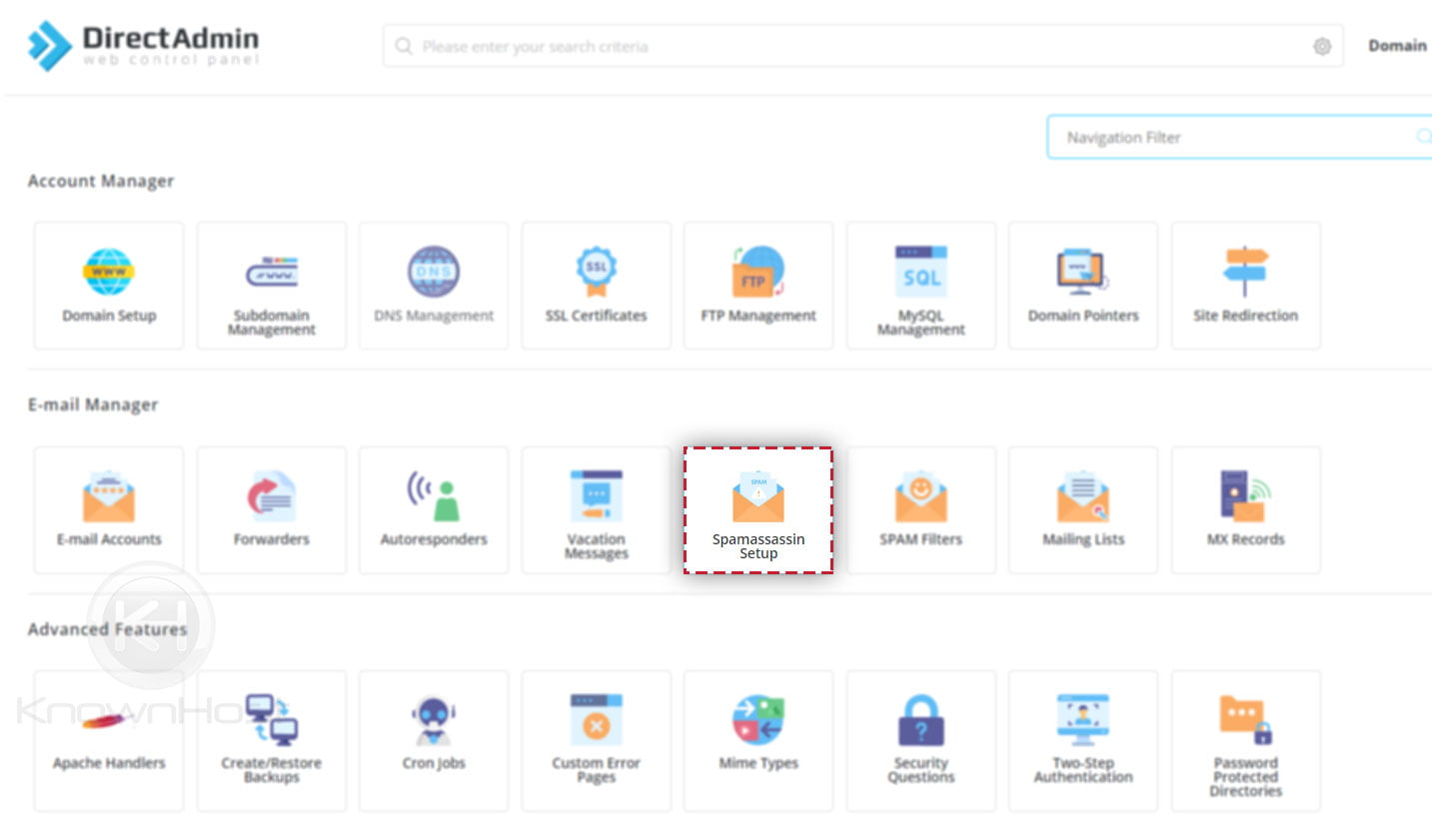The width and height of the screenshot is (1432, 821).
Task: Open the DirectAdmin home logo
Action: point(143,45)
